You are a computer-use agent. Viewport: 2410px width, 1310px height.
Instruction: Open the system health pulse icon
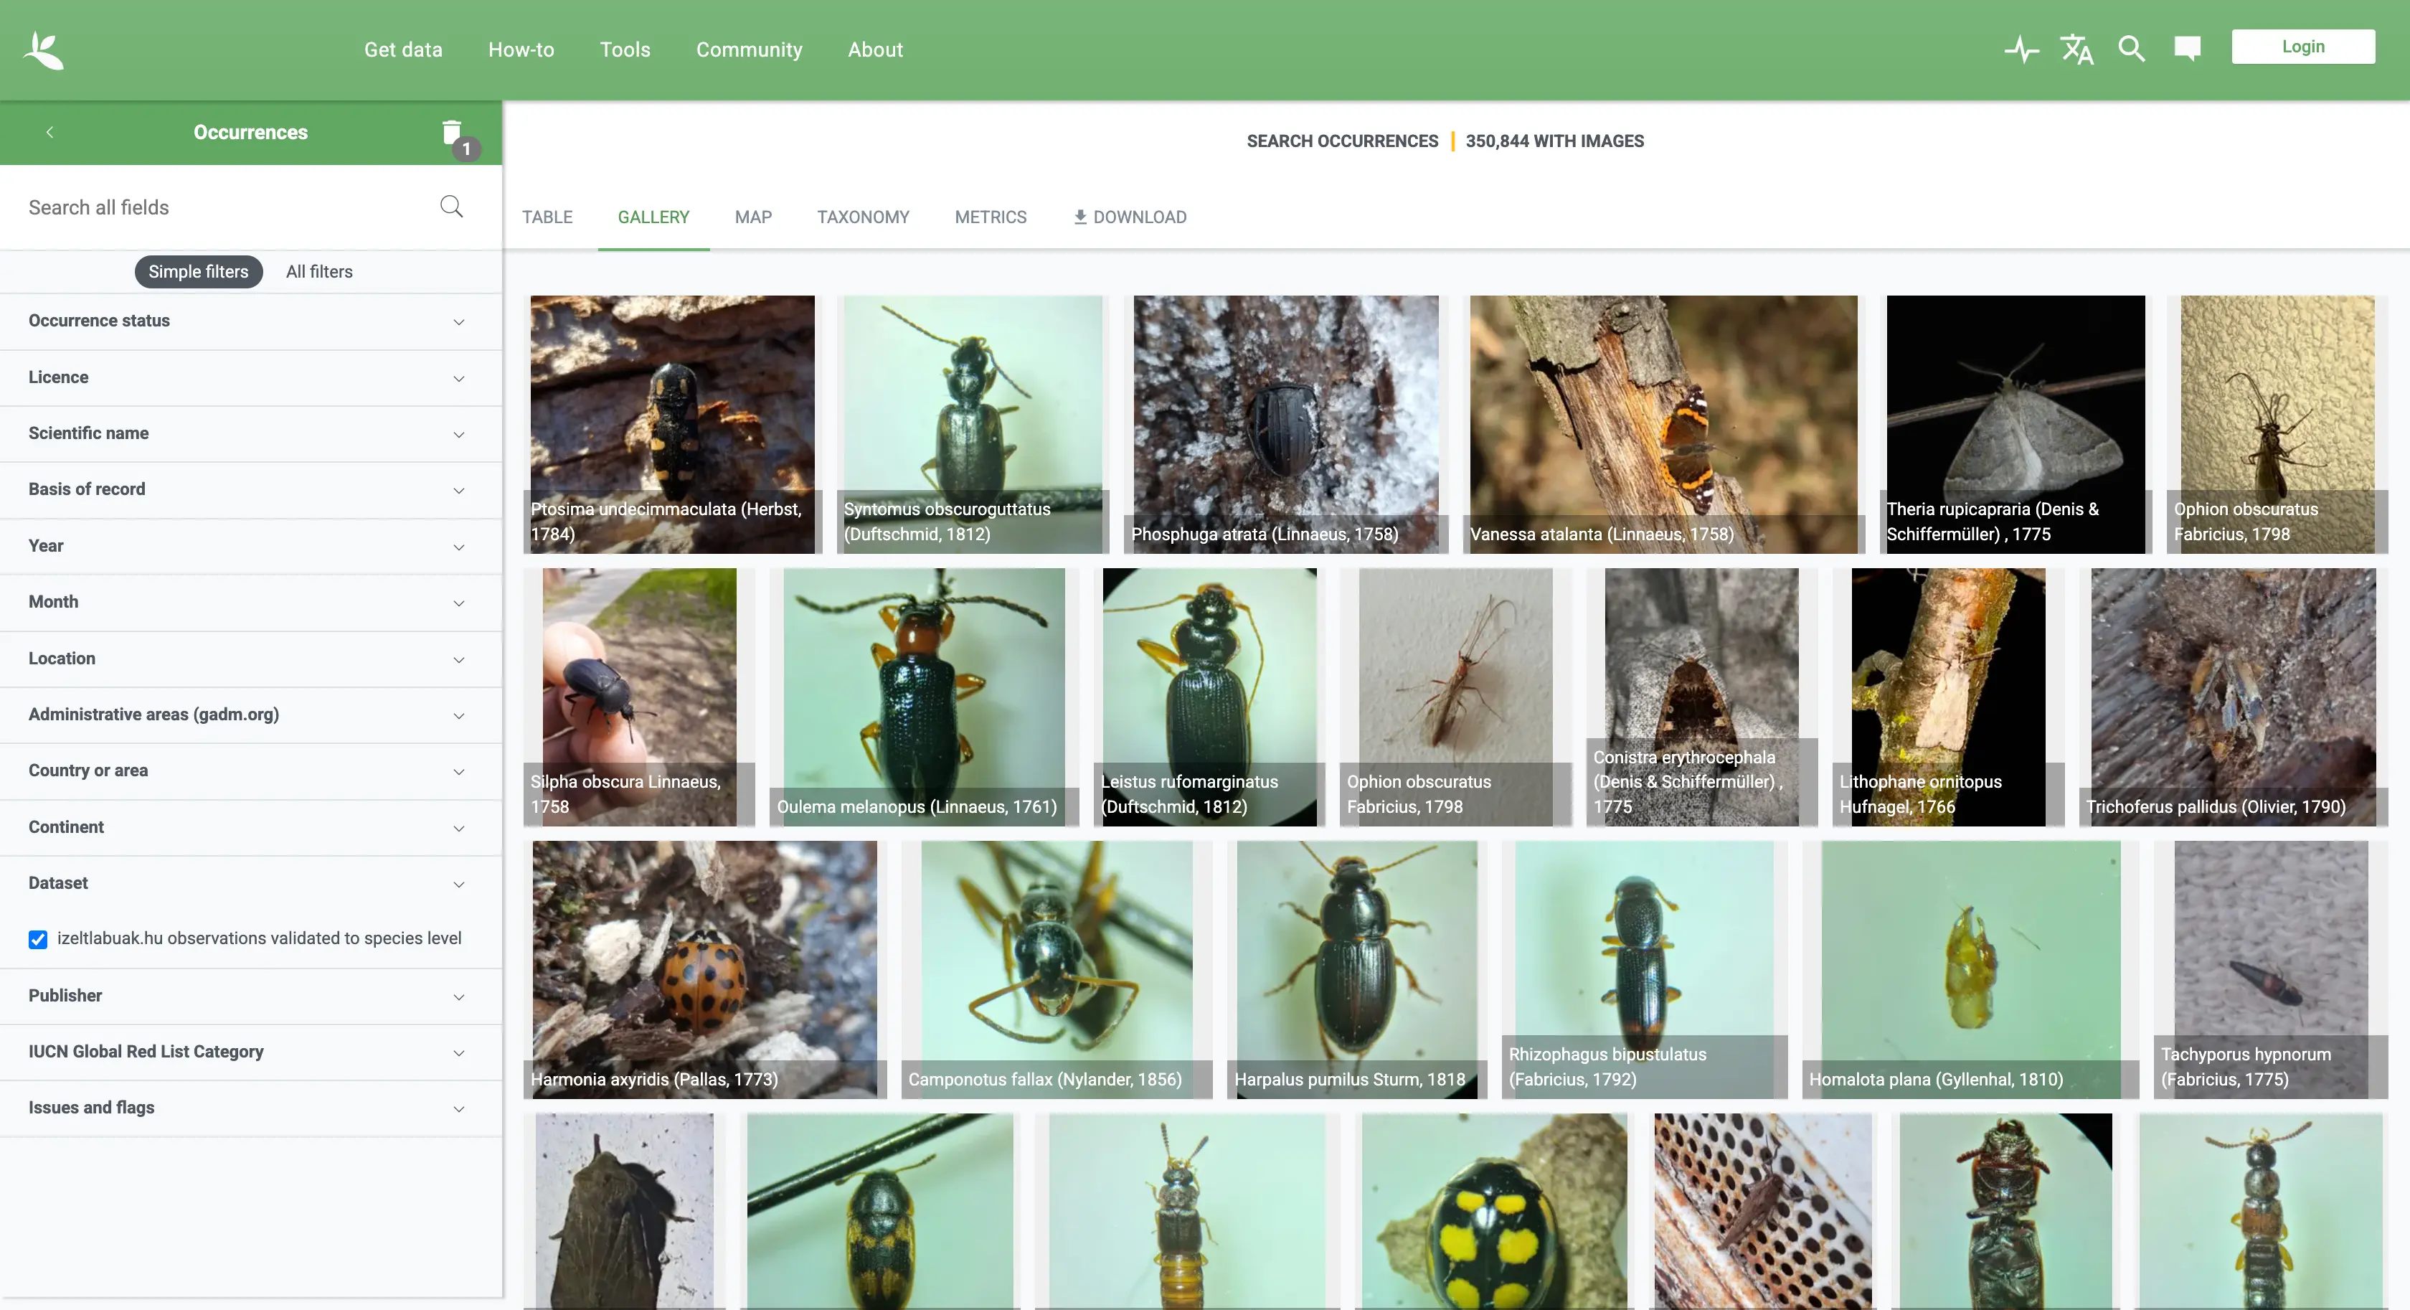(x=2021, y=49)
